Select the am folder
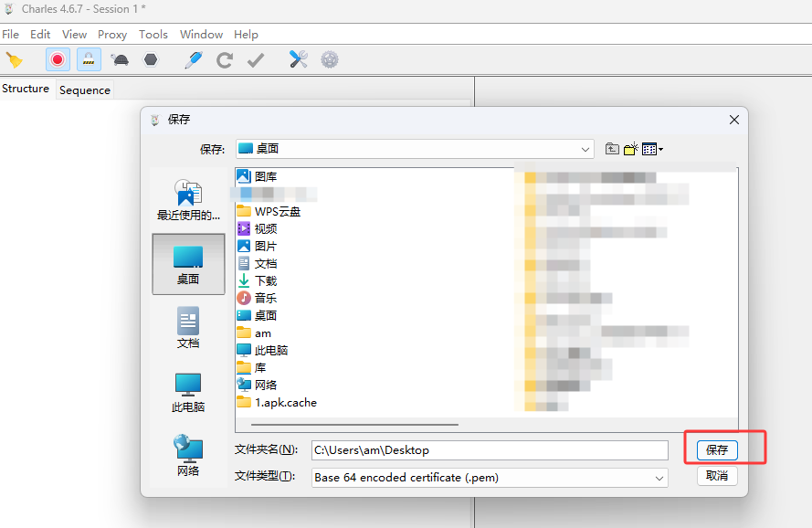Screen dimensions: 812x528 coord(254,333)
